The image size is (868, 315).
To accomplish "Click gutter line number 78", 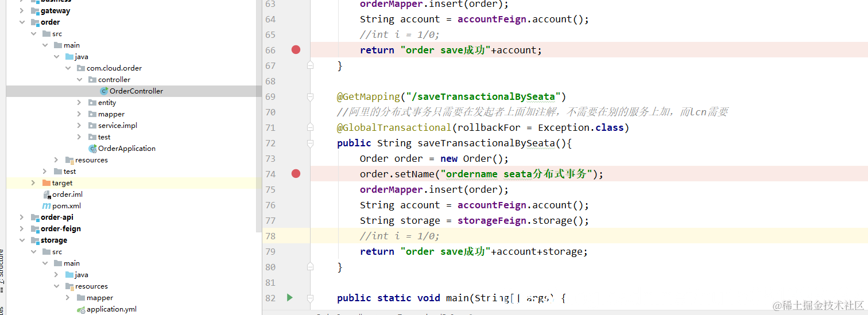I will click(x=270, y=236).
